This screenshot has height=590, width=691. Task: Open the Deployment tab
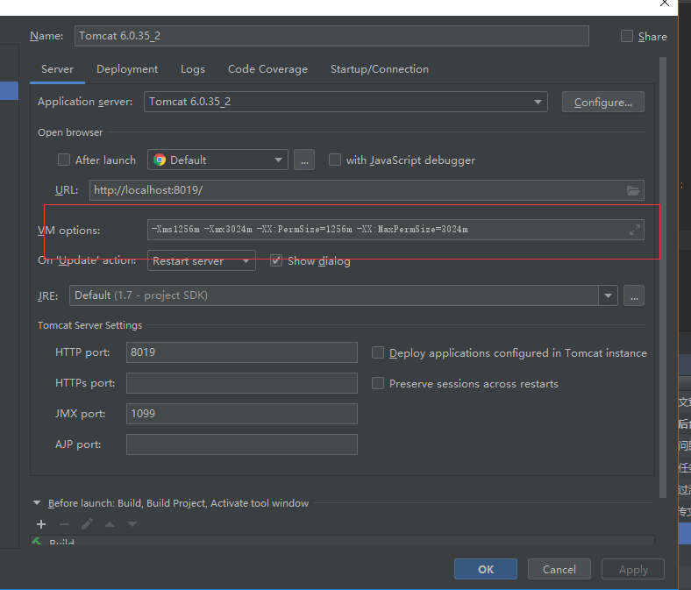pyautogui.click(x=127, y=69)
